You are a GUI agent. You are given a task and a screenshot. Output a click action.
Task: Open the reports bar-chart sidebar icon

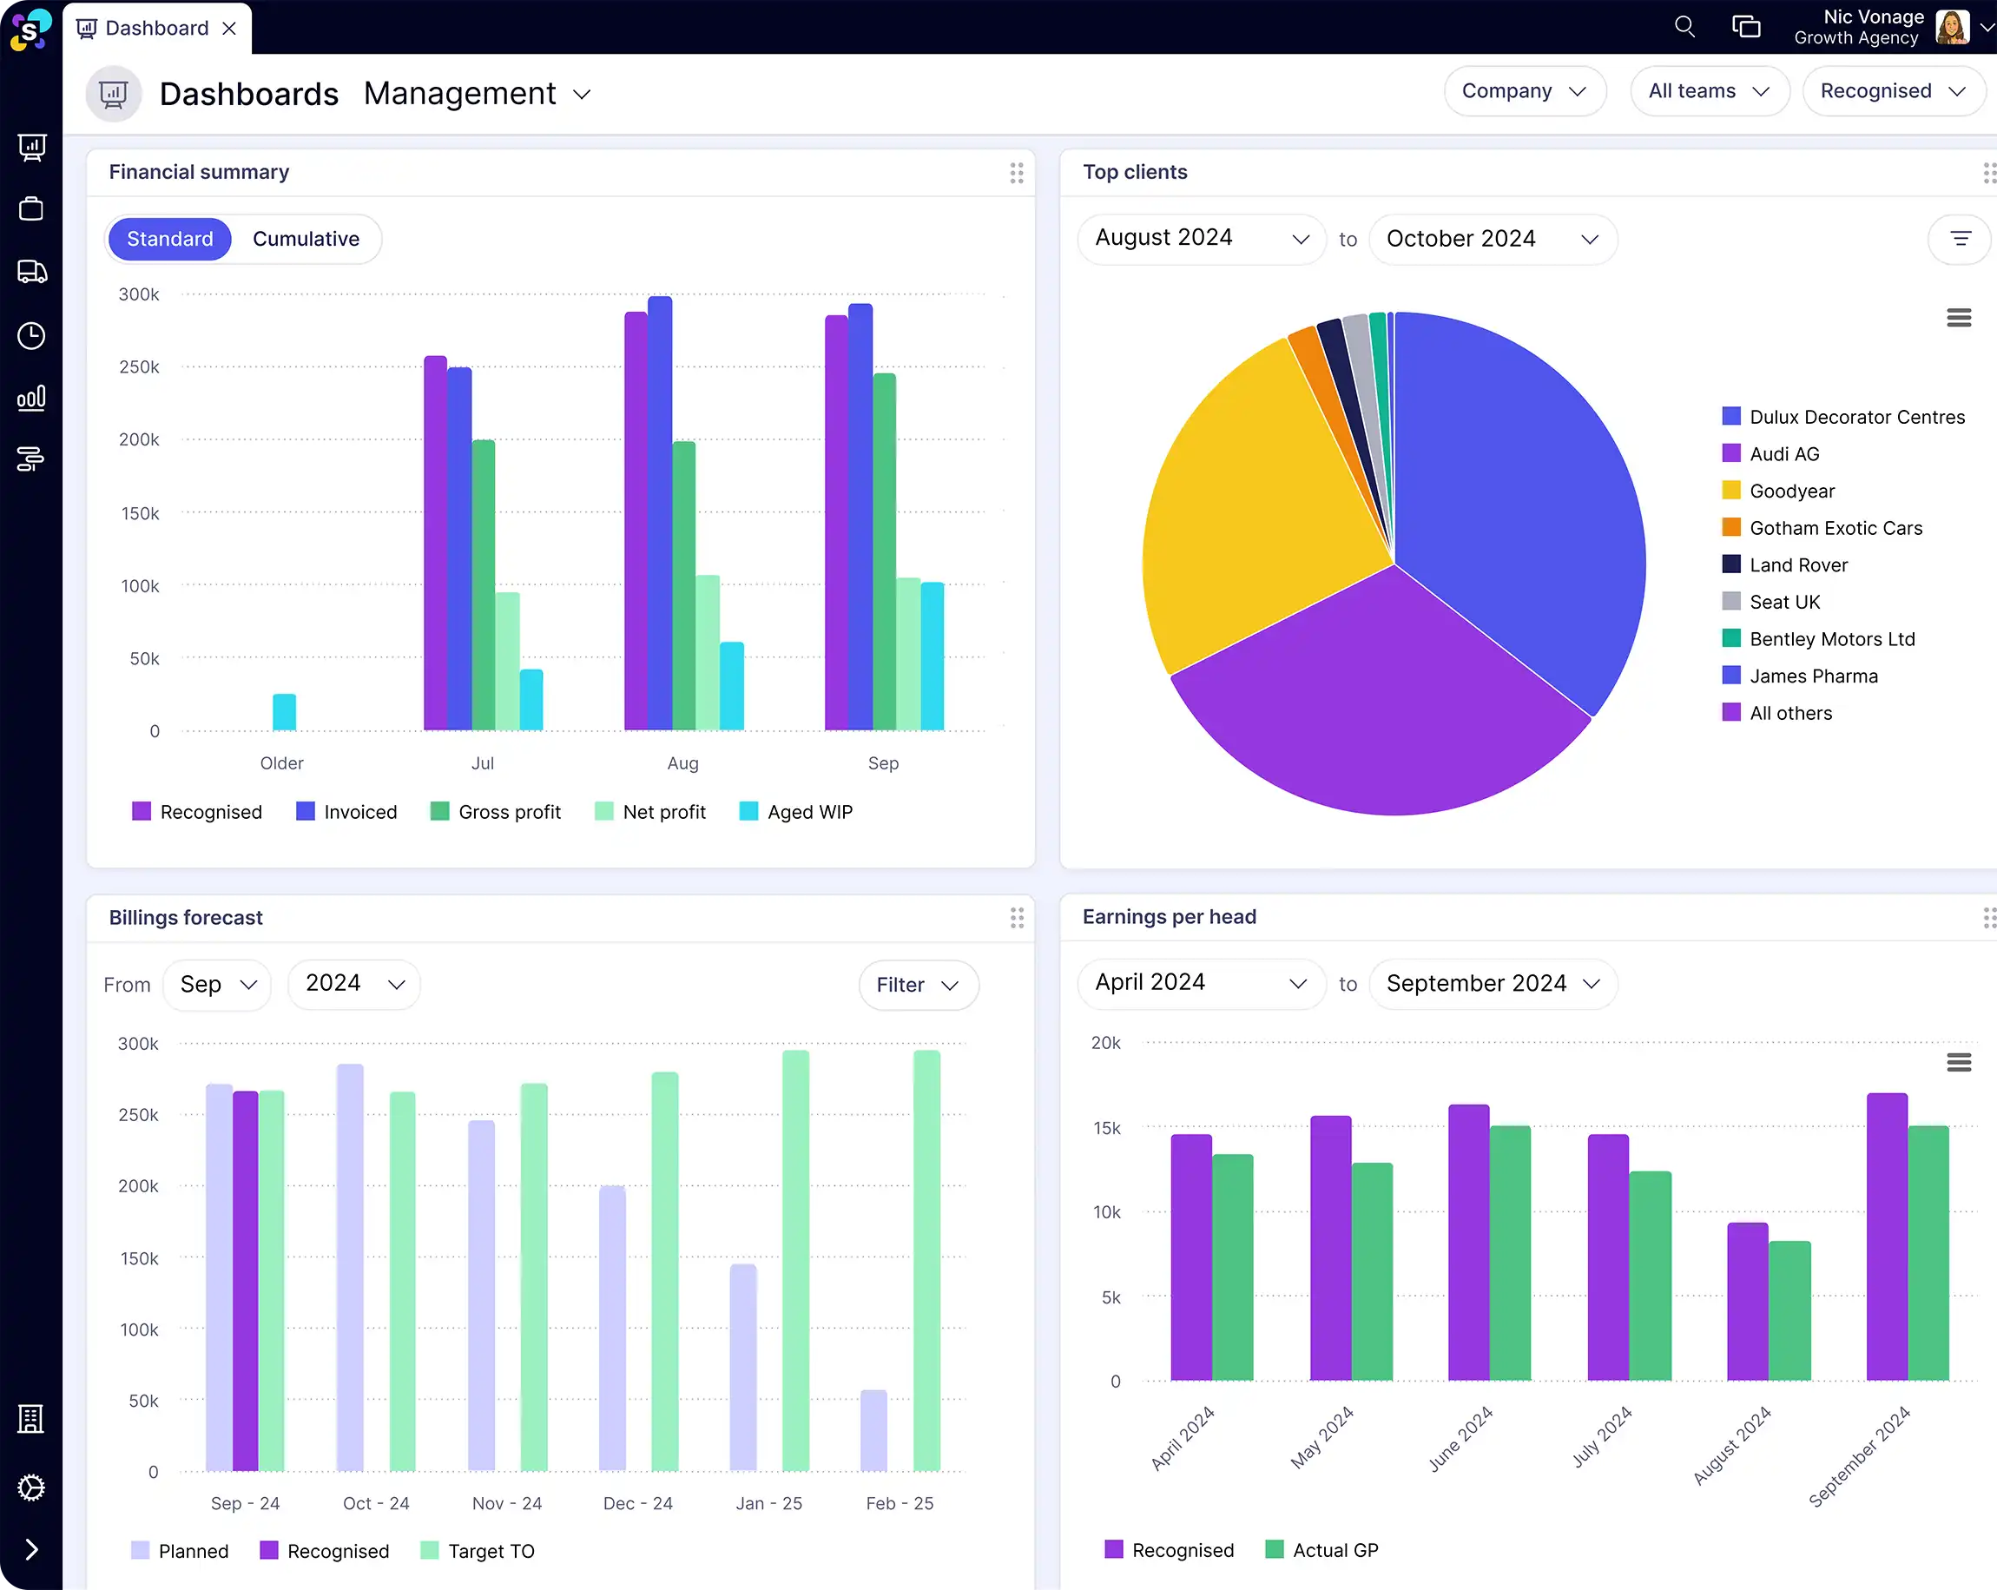(31, 399)
